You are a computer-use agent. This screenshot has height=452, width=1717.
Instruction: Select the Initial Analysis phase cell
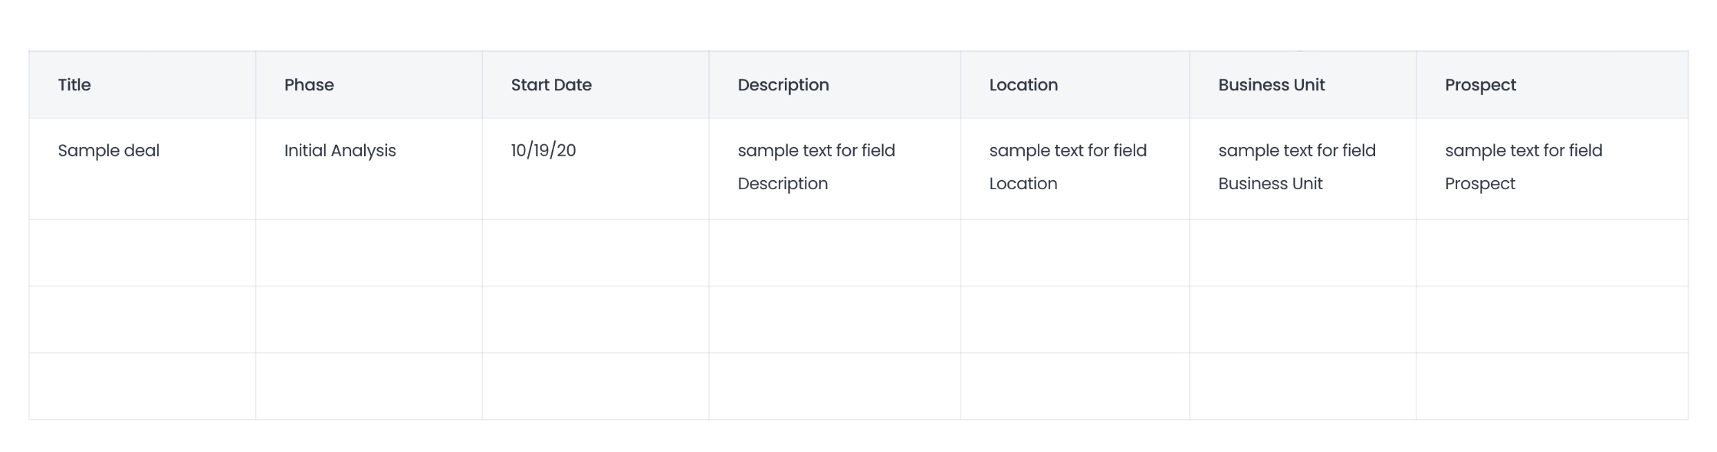(340, 151)
